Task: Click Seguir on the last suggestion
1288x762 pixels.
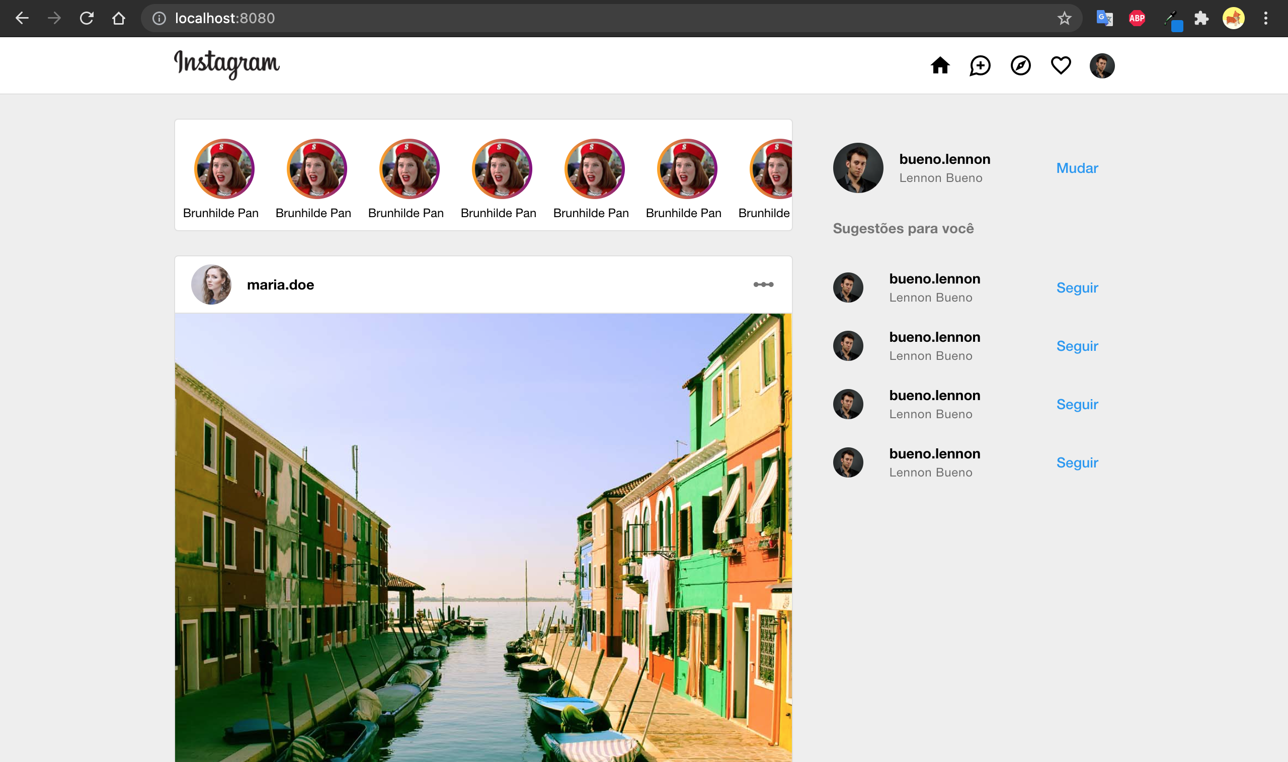Action: pos(1077,462)
